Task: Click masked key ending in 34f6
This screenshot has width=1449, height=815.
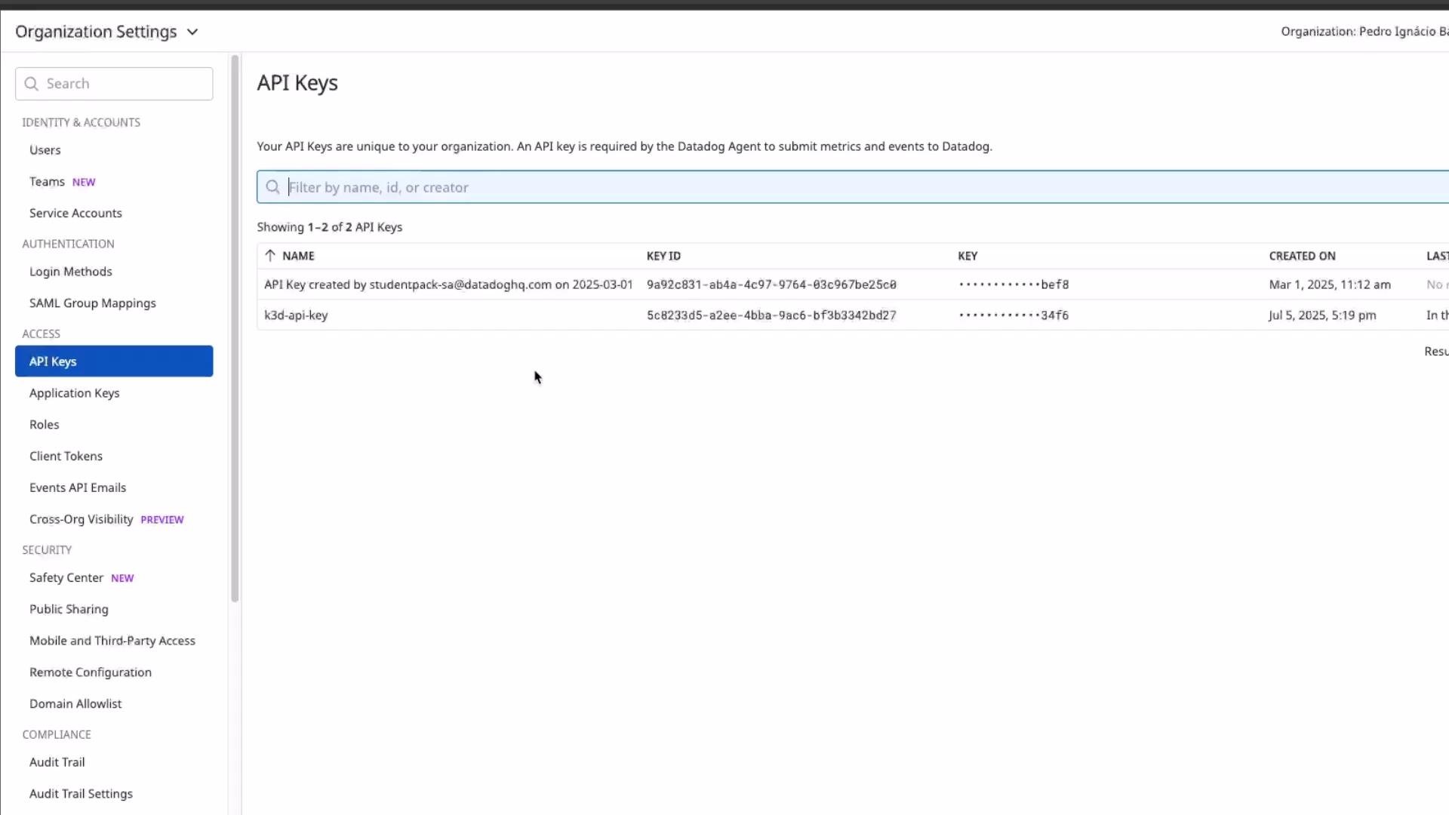Action: coord(1014,315)
